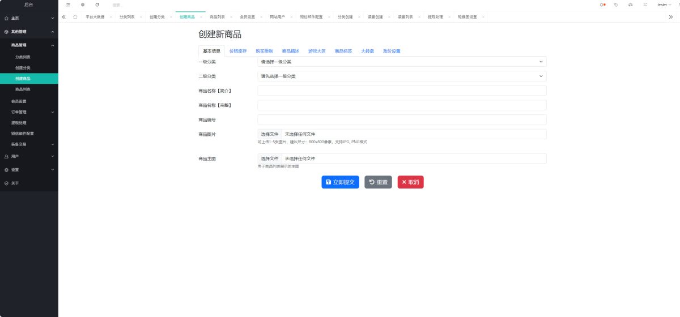680x317 pixels.
Task: Collapse the sidebar with the menu-fold icon
Action: point(69,5)
